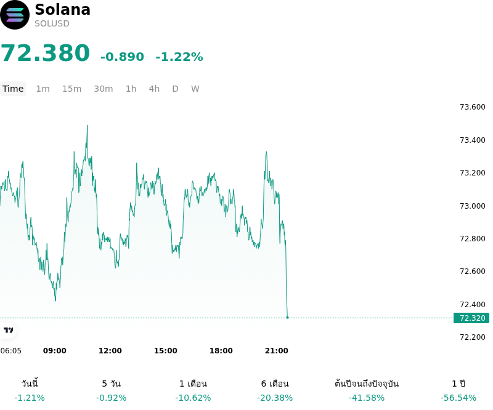The image size is (493, 410).
Task: Switch to the 1m interval
Action: pos(43,89)
